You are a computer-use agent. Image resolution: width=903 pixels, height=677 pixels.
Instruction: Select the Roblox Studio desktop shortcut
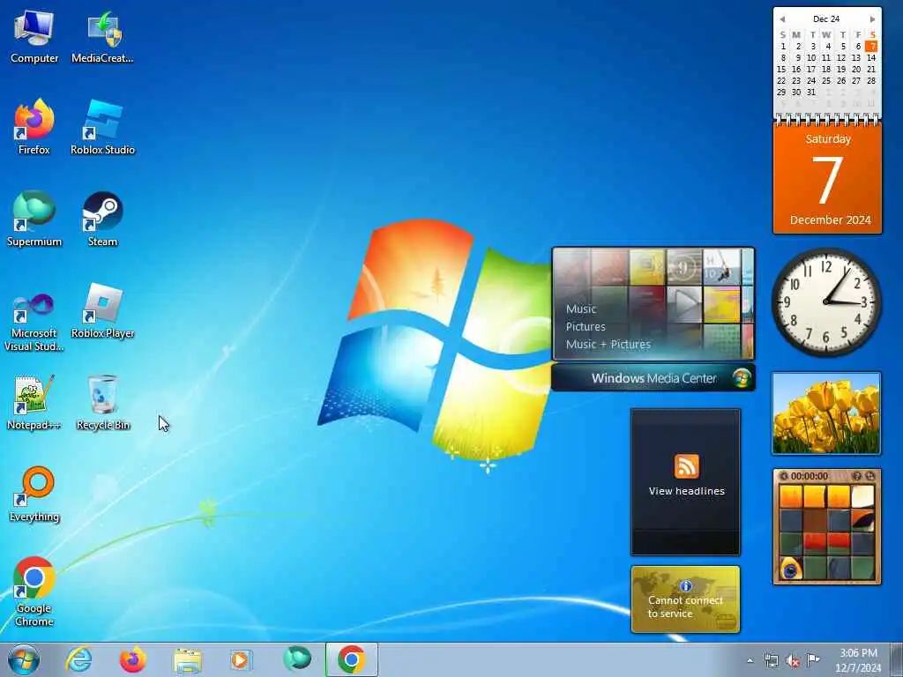[x=102, y=127]
